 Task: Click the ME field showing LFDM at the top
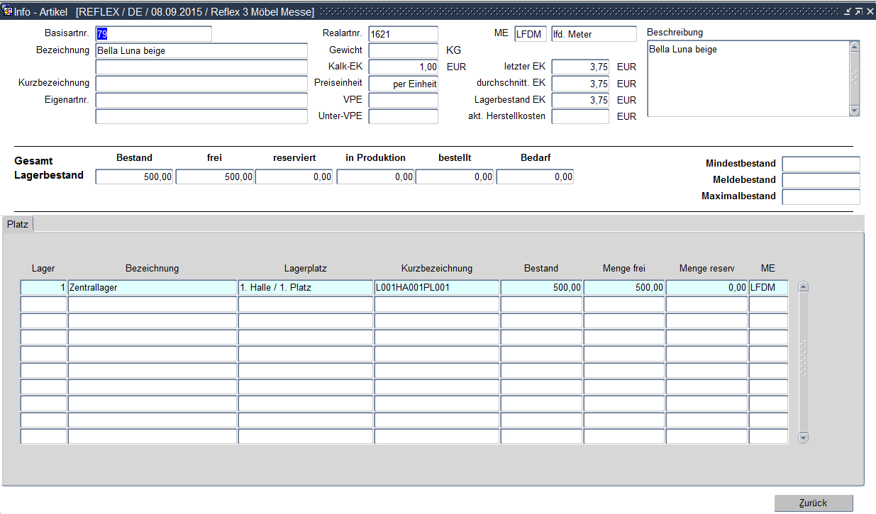pyautogui.click(x=531, y=34)
